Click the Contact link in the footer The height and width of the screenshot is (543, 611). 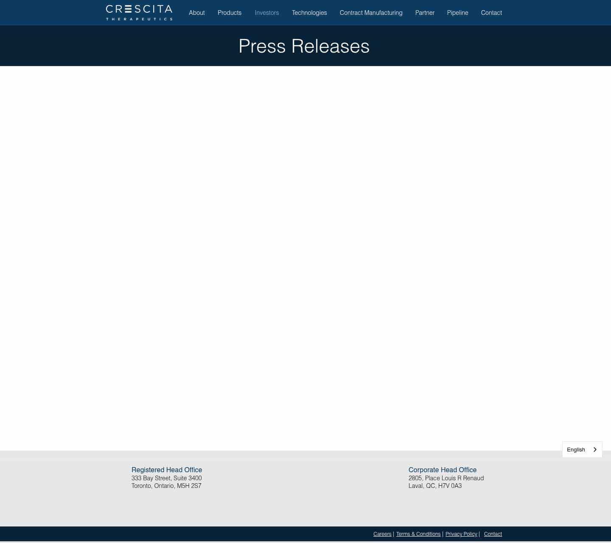tap(493, 534)
